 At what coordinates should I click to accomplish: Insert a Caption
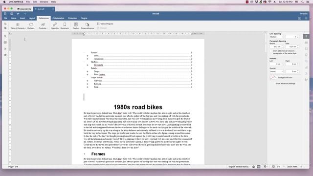76,26
